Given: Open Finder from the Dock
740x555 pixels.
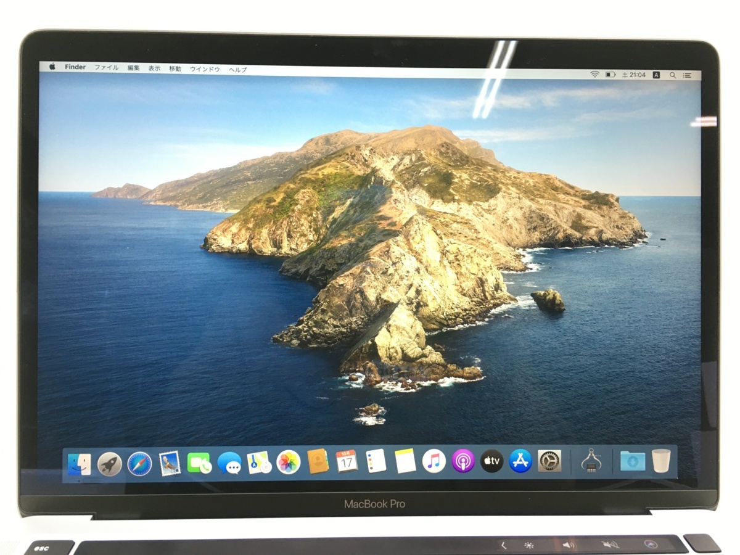Looking at the screenshot, I should [80, 464].
